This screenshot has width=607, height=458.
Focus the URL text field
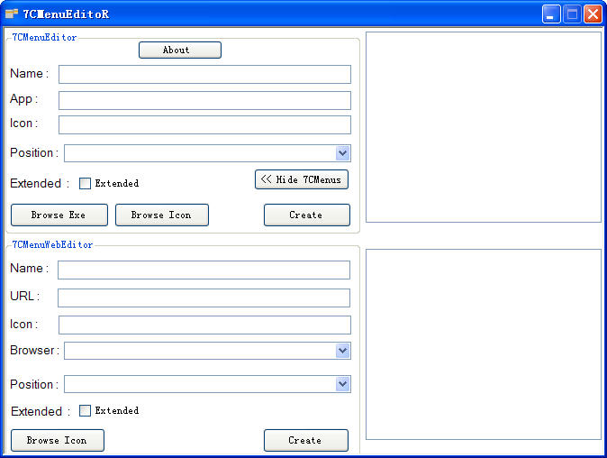[204, 298]
